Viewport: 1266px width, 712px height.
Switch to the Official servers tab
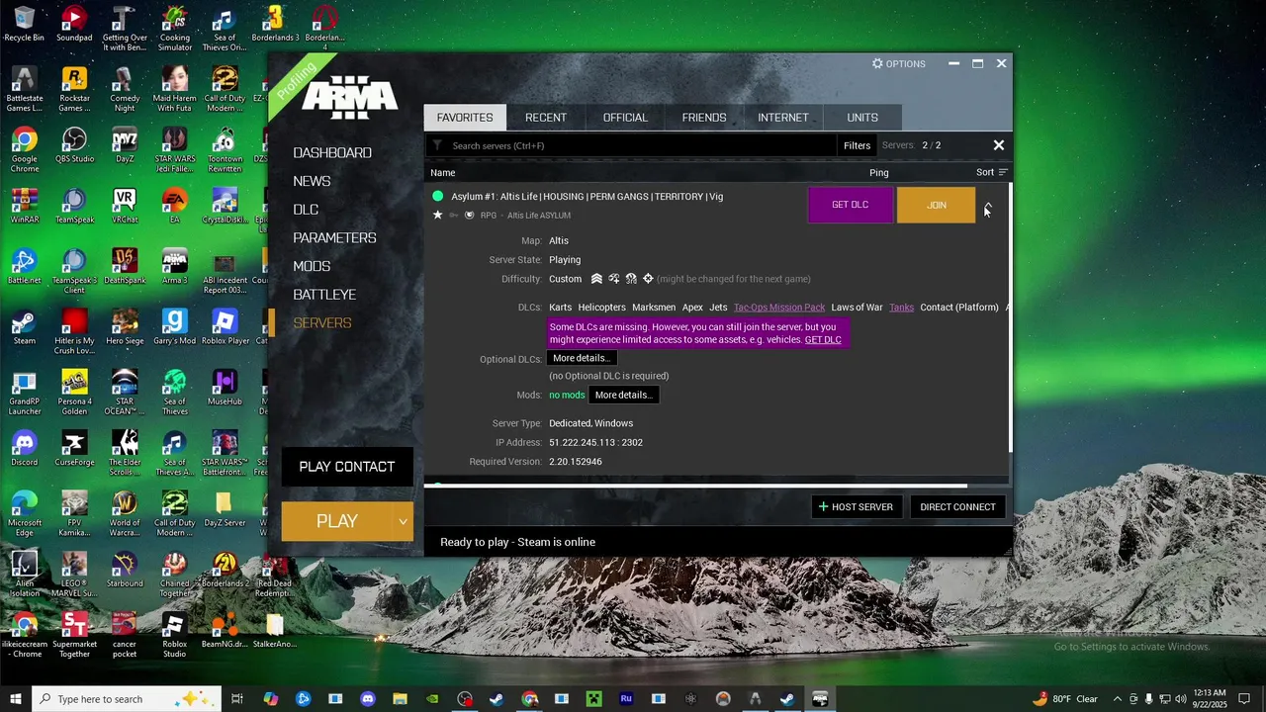pos(625,117)
